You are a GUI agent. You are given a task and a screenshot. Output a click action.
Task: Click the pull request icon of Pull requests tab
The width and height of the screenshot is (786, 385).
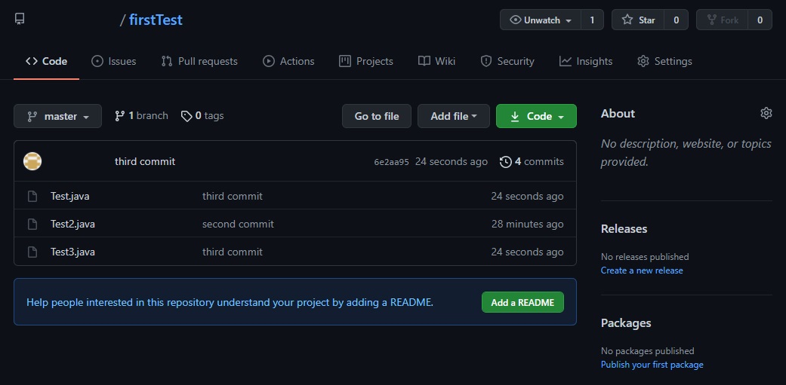166,61
